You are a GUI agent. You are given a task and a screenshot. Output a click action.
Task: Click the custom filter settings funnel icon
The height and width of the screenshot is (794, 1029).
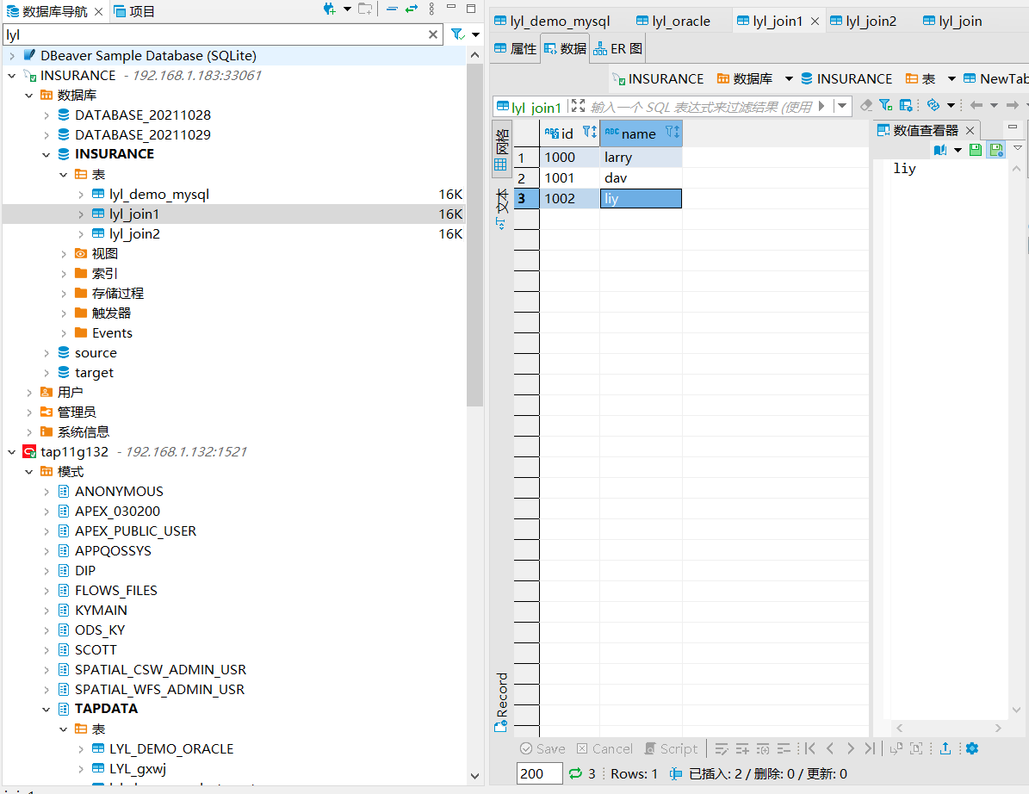[x=885, y=105]
